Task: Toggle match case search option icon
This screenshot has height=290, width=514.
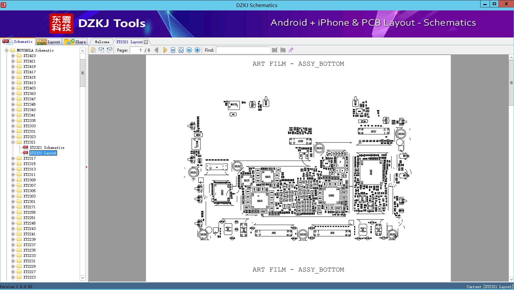Action: (291, 50)
